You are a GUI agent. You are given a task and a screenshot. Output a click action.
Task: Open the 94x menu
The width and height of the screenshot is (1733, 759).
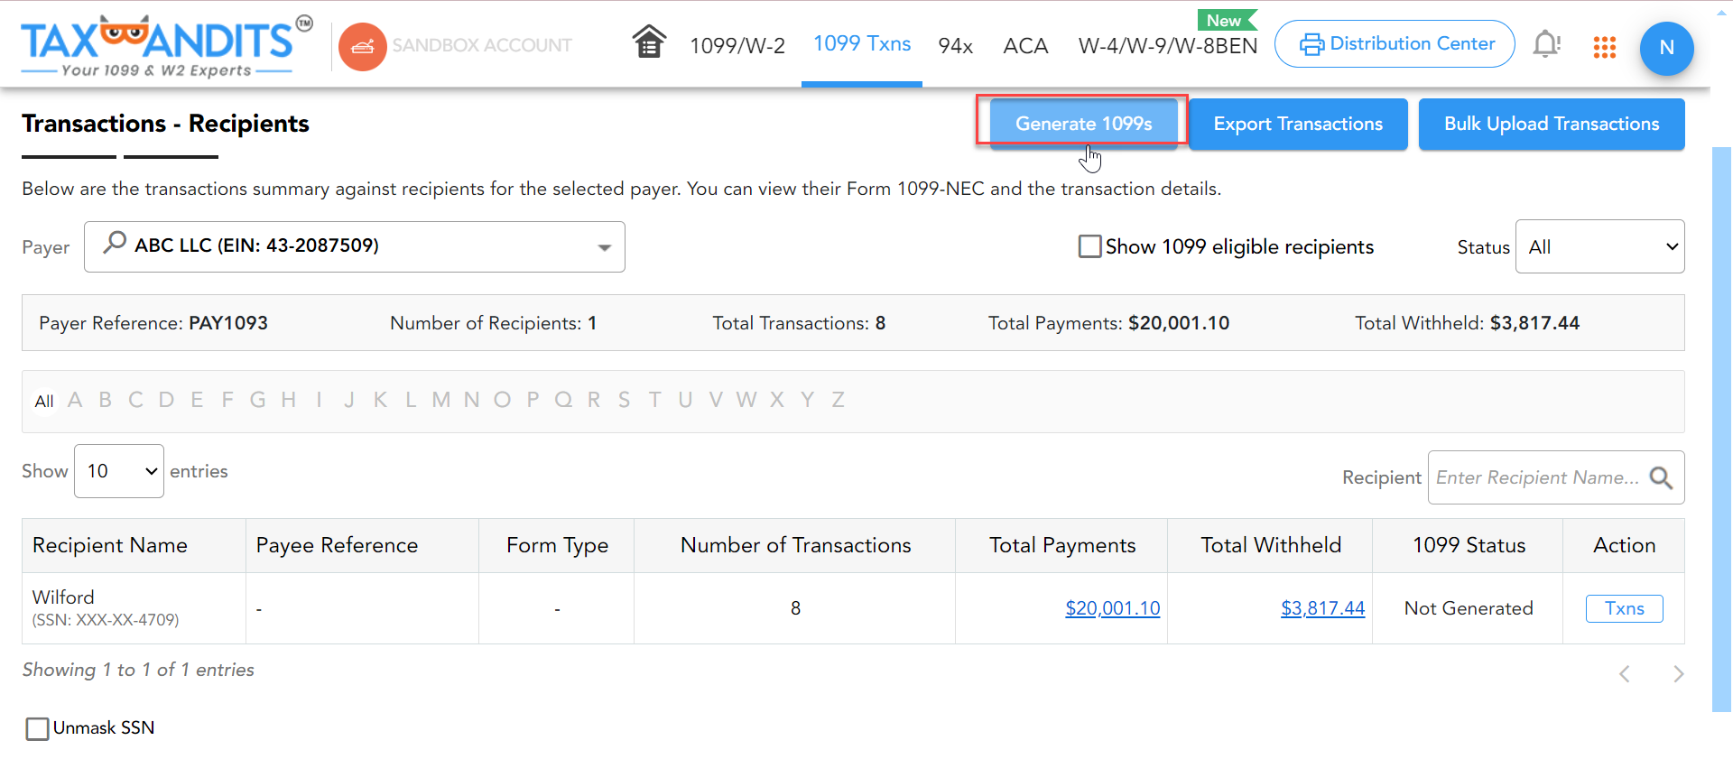coord(955,45)
